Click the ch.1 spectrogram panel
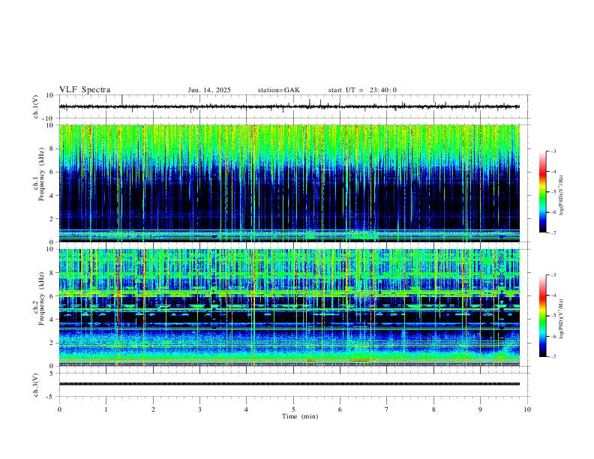 coord(289,183)
